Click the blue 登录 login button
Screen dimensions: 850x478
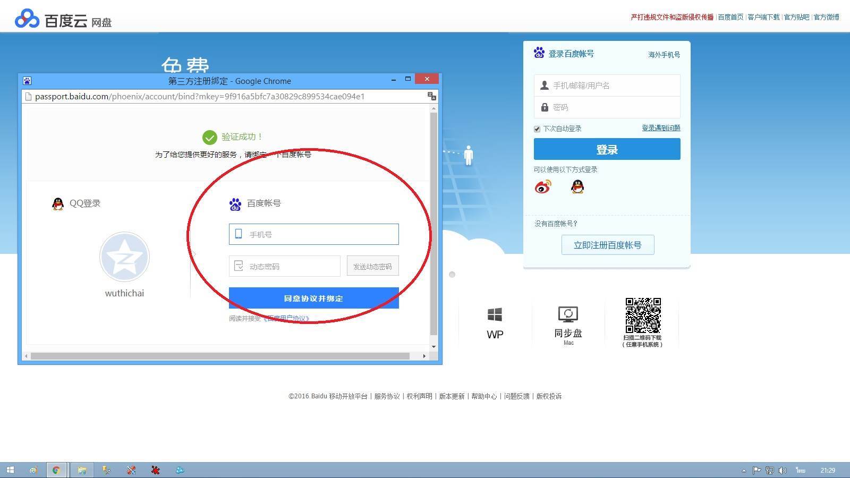(x=607, y=149)
